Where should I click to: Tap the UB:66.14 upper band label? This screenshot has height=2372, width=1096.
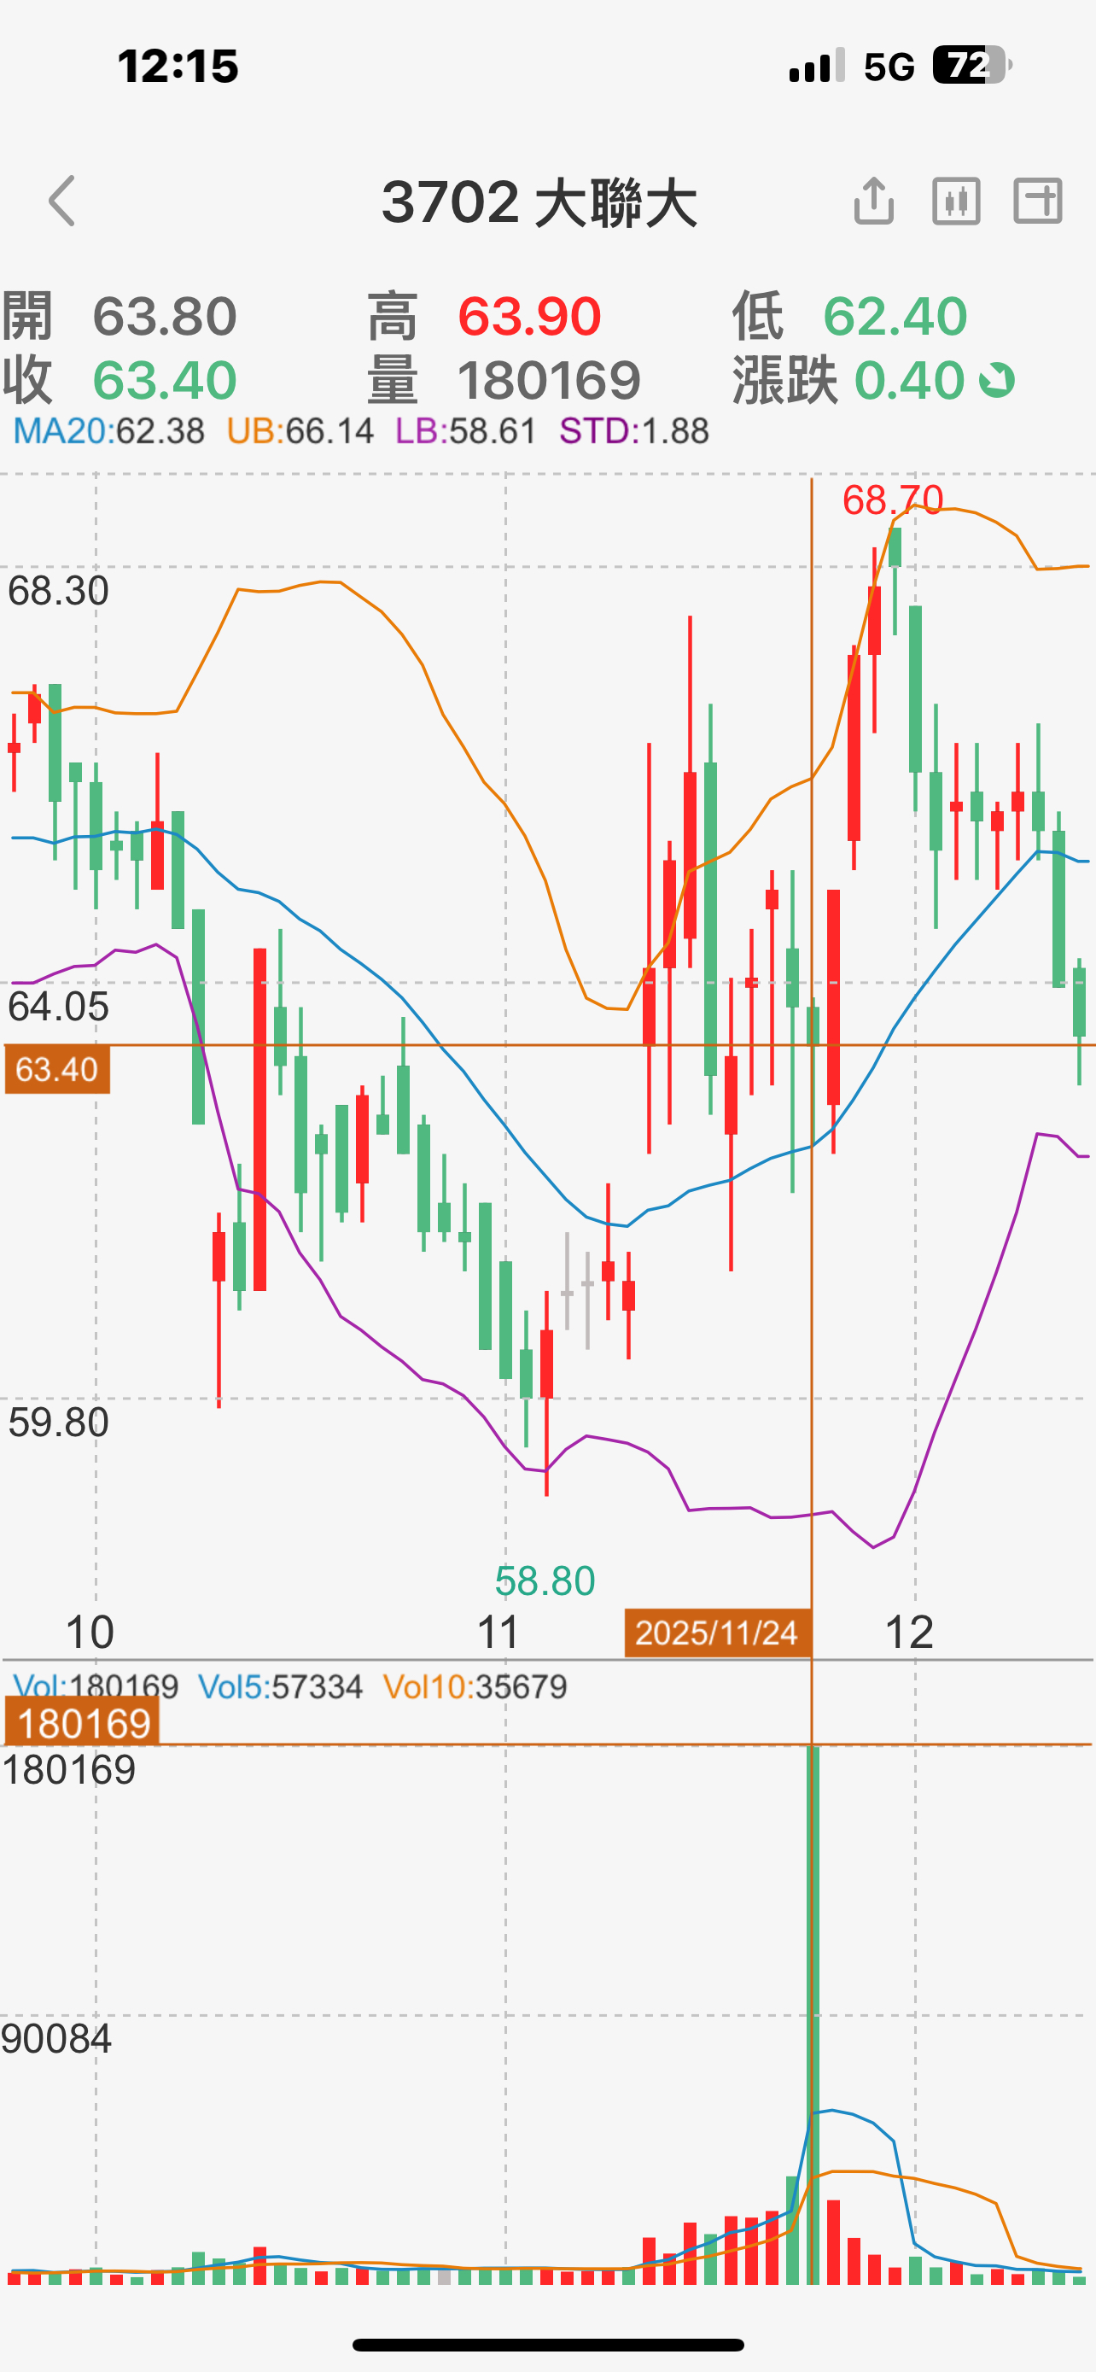[300, 431]
